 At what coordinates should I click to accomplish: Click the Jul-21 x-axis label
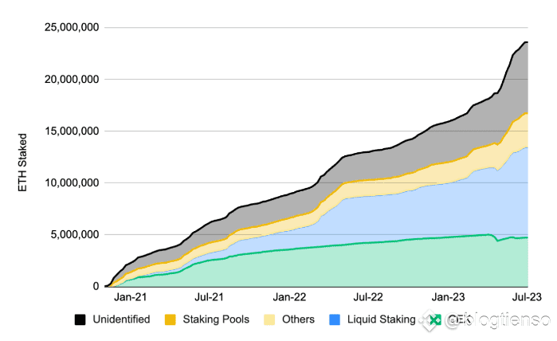click(209, 297)
